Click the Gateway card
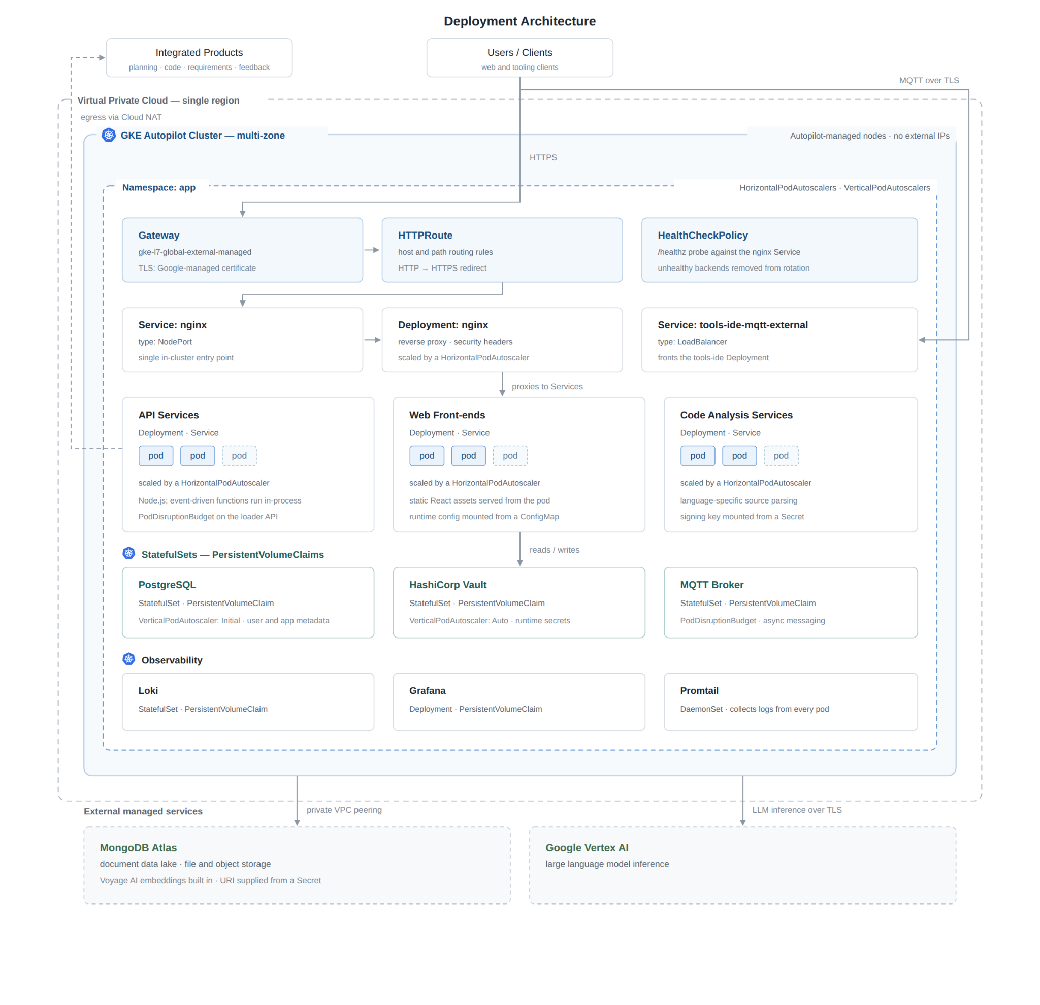 click(x=243, y=250)
